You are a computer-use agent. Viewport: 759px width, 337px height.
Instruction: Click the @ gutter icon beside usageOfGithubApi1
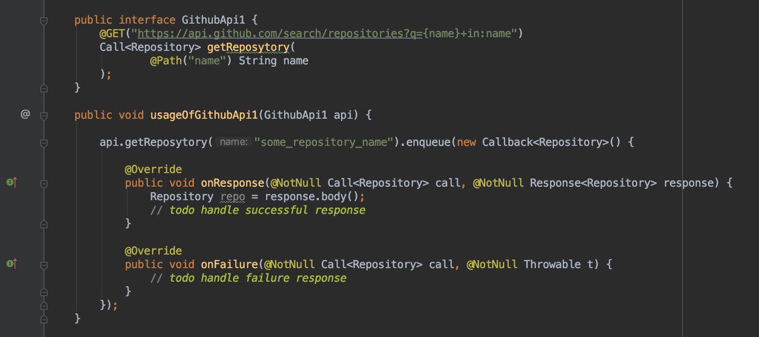[25, 114]
